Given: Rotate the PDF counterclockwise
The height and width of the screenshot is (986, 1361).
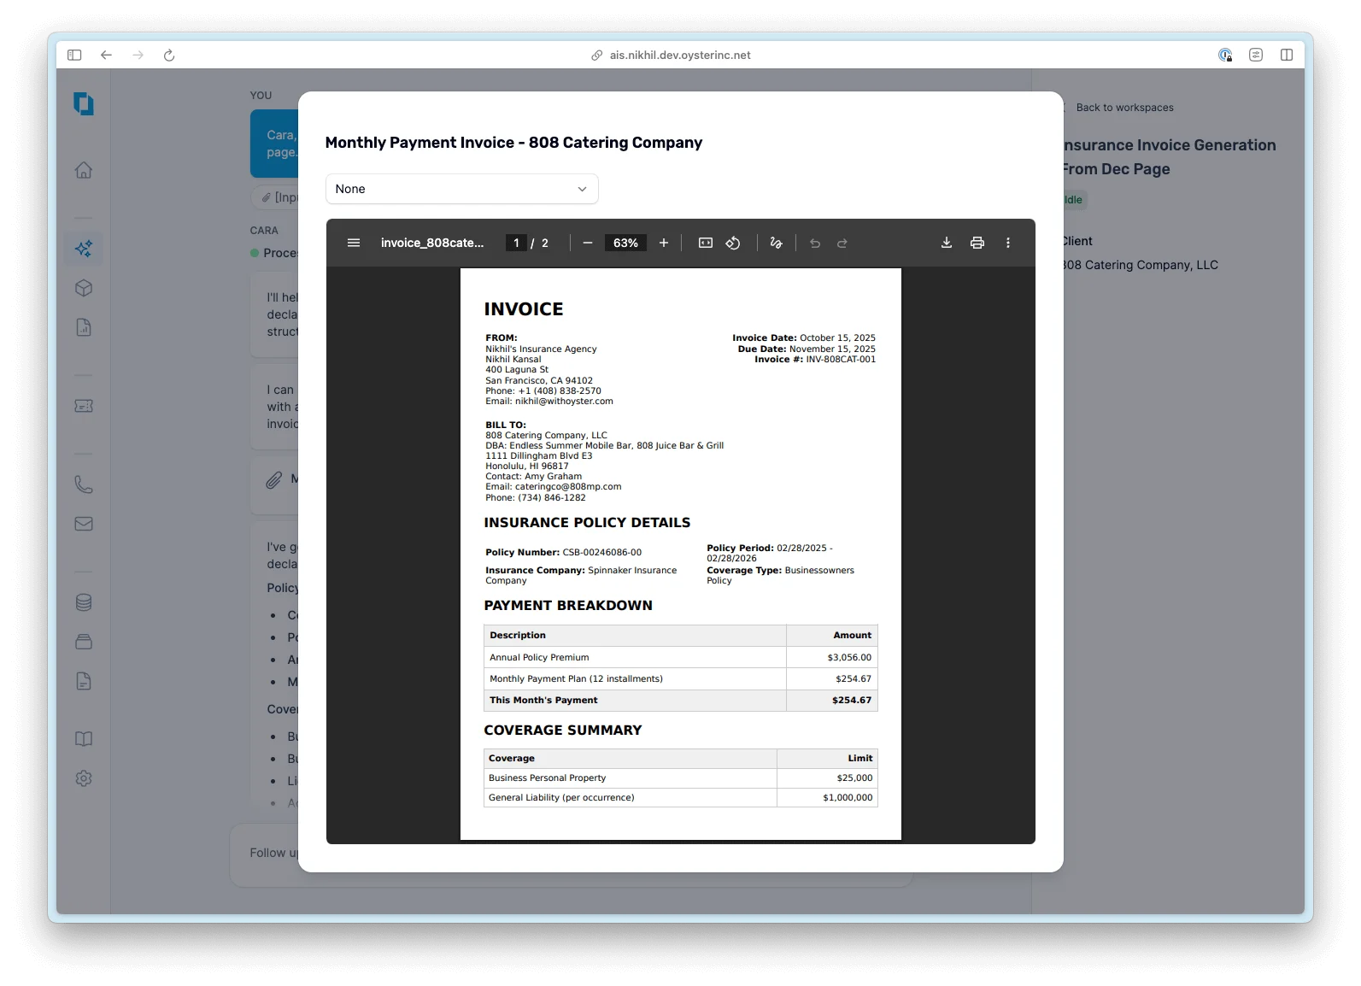Looking at the screenshot, I should tap(733, 244).
